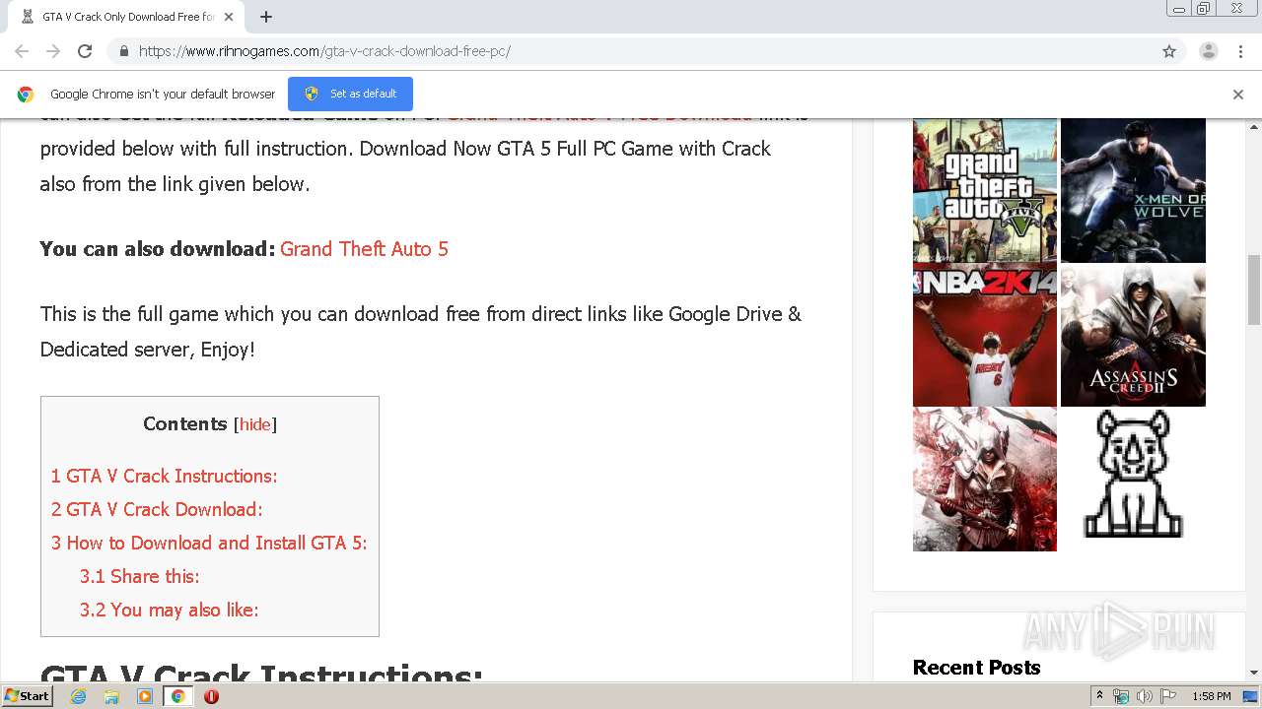Jump to 1 GTA V Crack Instructions
Screen dimensions: 1262x709
165,476
